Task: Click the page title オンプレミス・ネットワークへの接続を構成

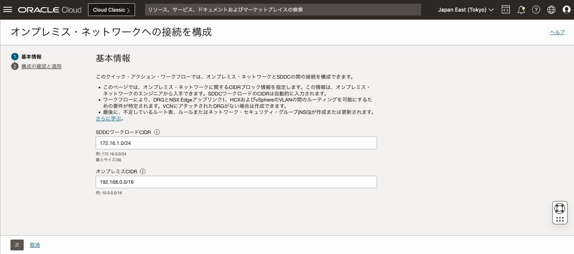Action: 111,32
